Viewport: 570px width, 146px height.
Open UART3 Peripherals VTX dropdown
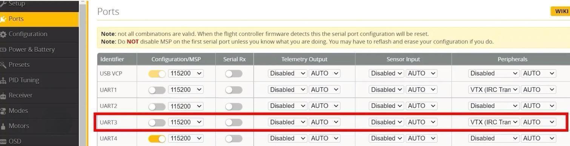[494, 122]
